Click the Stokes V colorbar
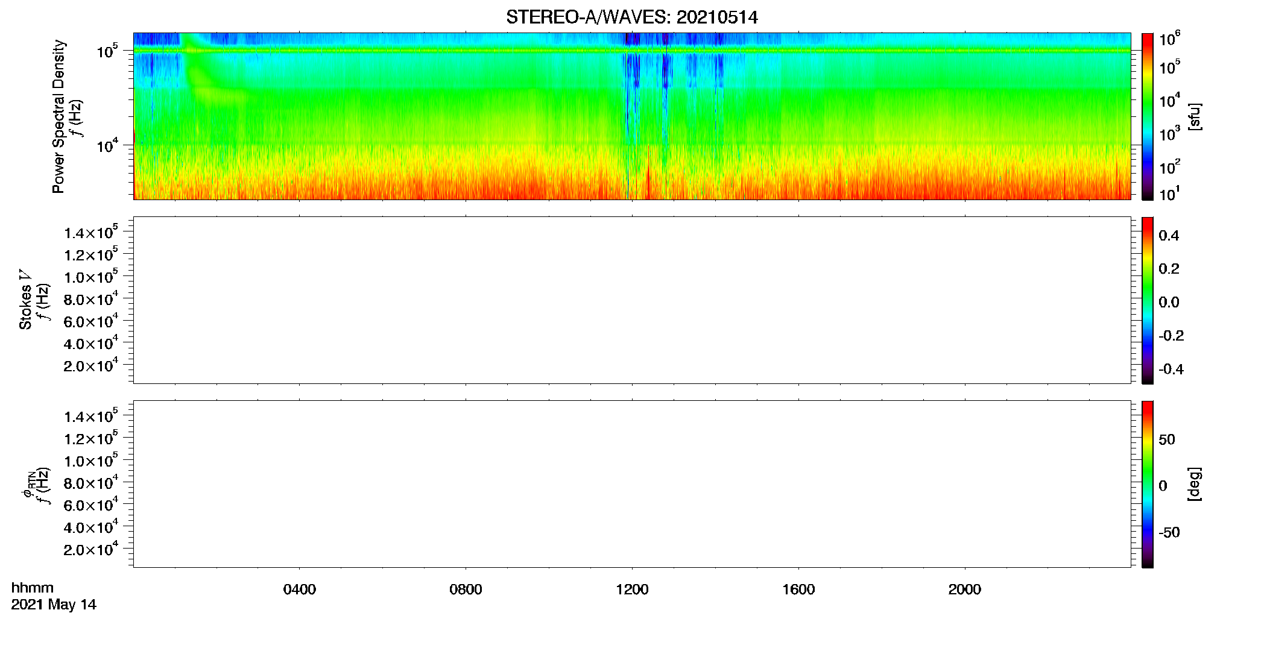The width and height of the screenshot is (1264, 651). (1148, 300)
